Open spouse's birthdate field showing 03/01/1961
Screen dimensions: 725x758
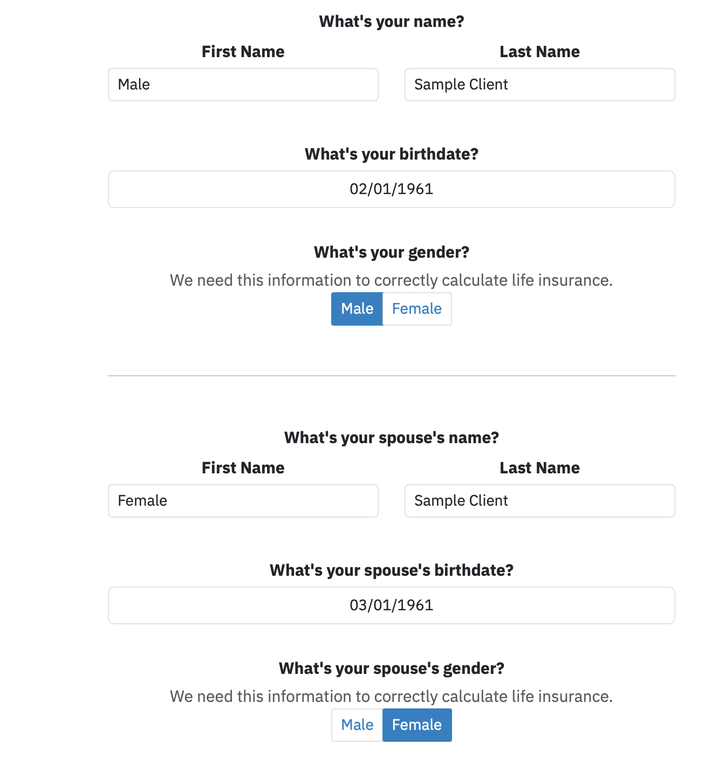click(392, 605)
